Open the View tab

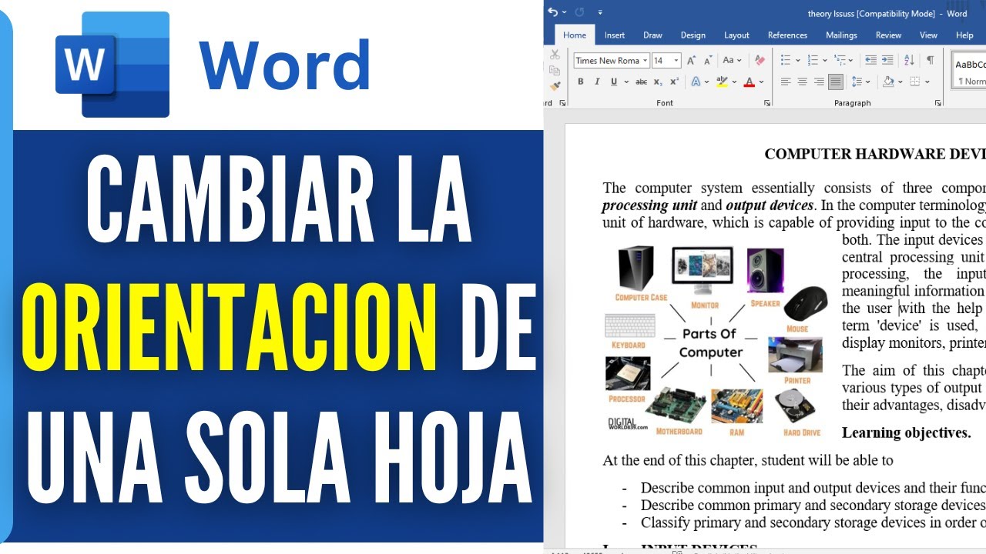pyautogui.click(x=929, y=35)
